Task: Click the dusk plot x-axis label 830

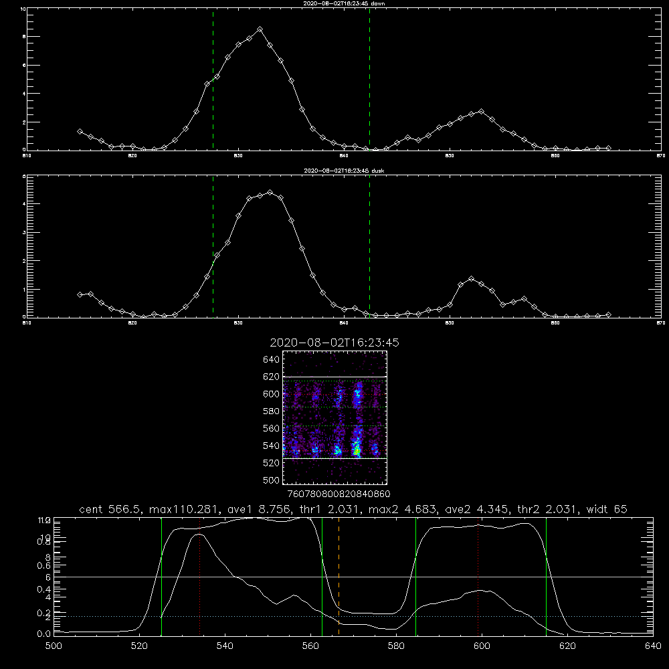Action: (238, 323)
